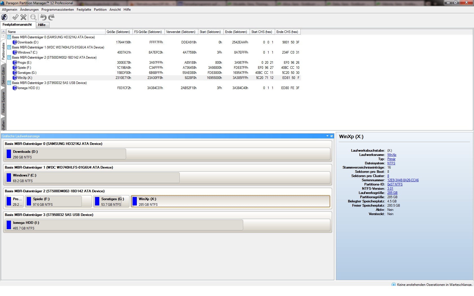Click the Paragon app icon in the title bar
Viewport: 474px width, 296px height.
pyautogui.click(x=3, y=3)
